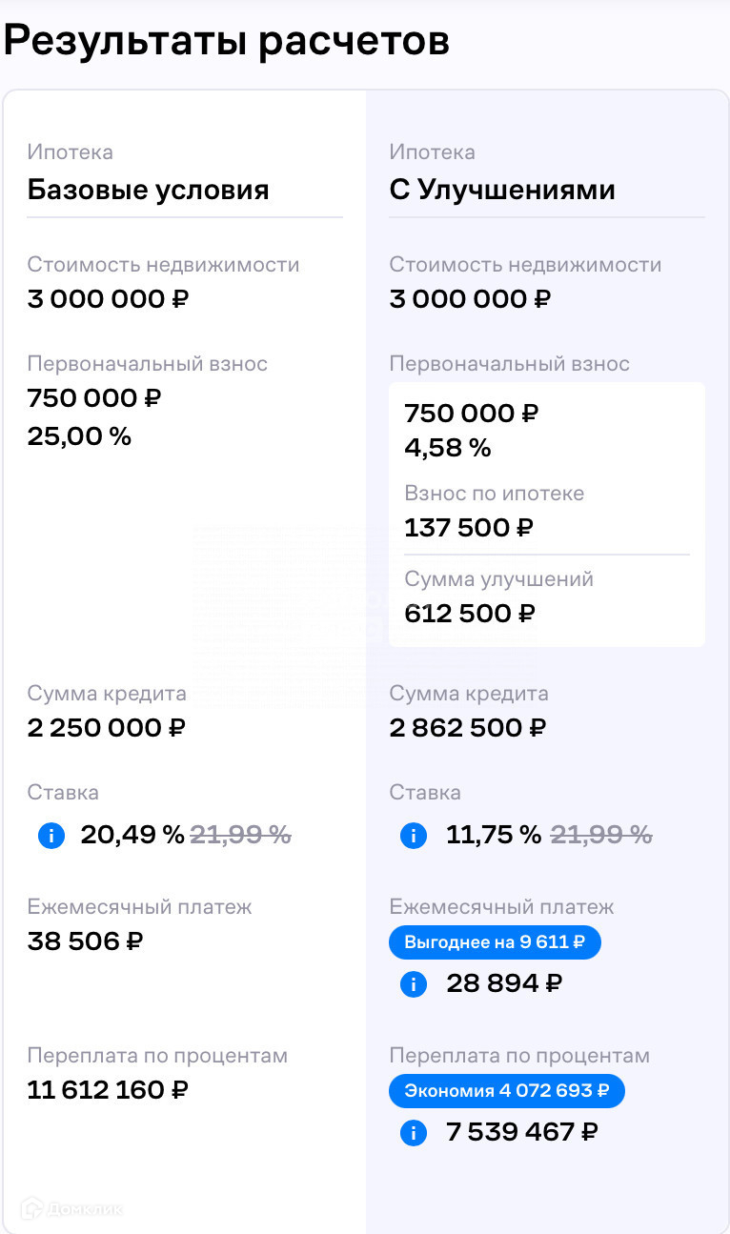
Task: Select the "С Улучшениями" mortgage heading
Action: pos(502,190)
